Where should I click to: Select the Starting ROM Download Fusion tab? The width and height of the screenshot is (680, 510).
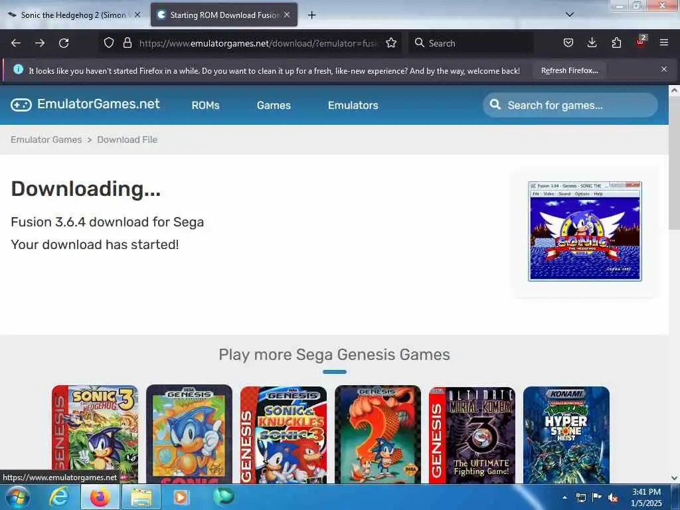[x=224, y=15]
